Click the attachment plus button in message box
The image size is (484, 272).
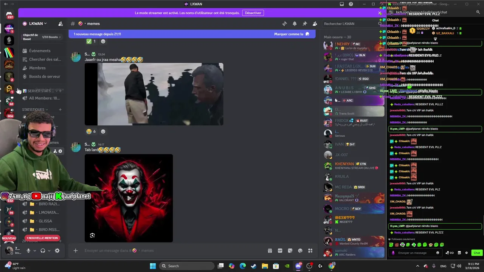(76, 250)
